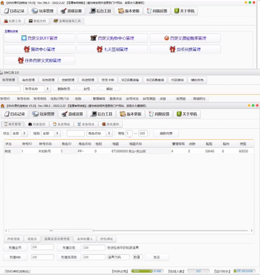
Task: Open 自定义BUFF管理
Action: pyautogui.click(x=40, y=38)
